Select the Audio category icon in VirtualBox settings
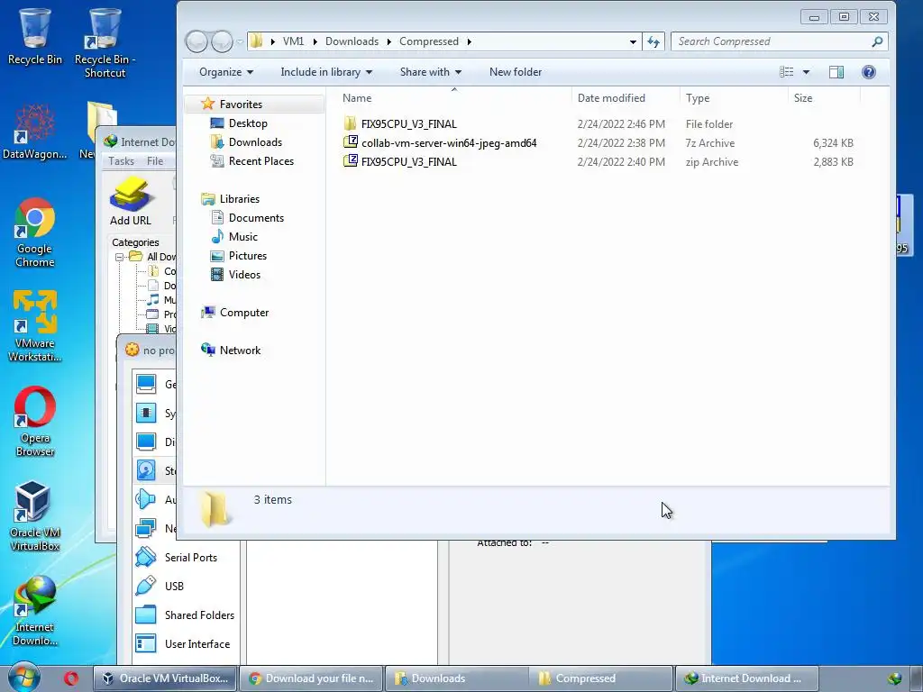The width and height of the screenshot is (923, 692). pyautogui.click(x=146, y=499)
